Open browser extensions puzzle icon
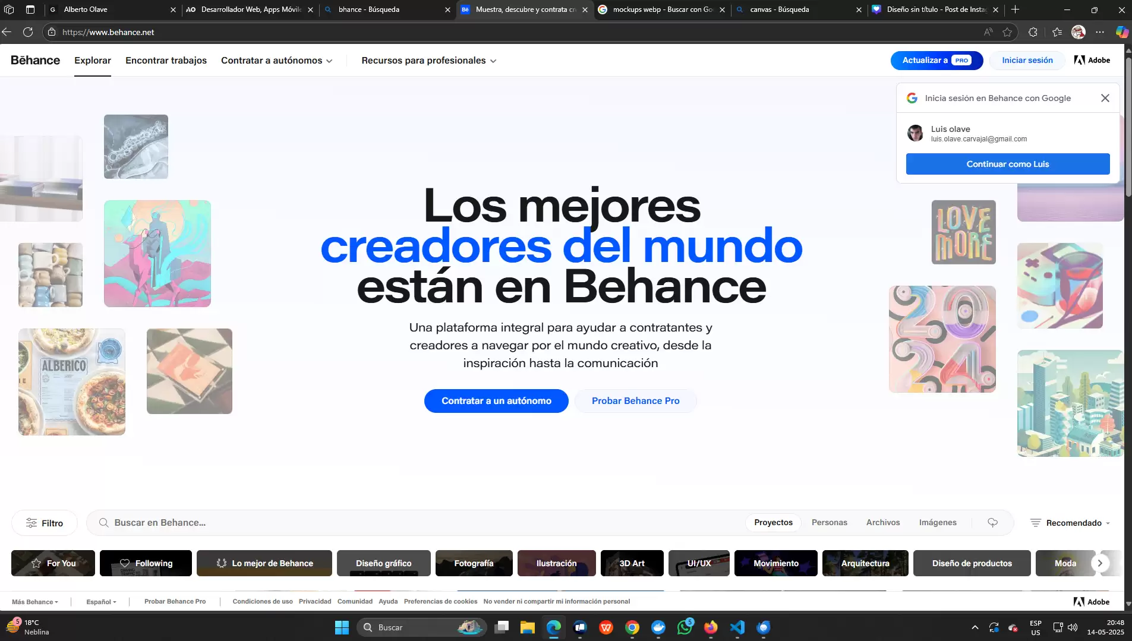 [x=1033, y=32]
